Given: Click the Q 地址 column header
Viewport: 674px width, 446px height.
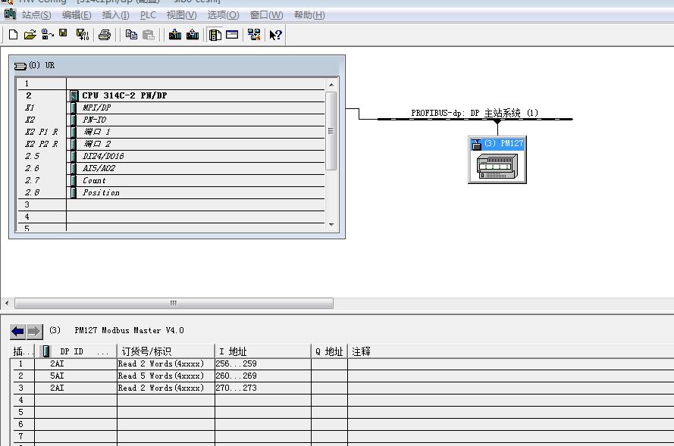Looking at the screenshot, I should pos(329,351).
